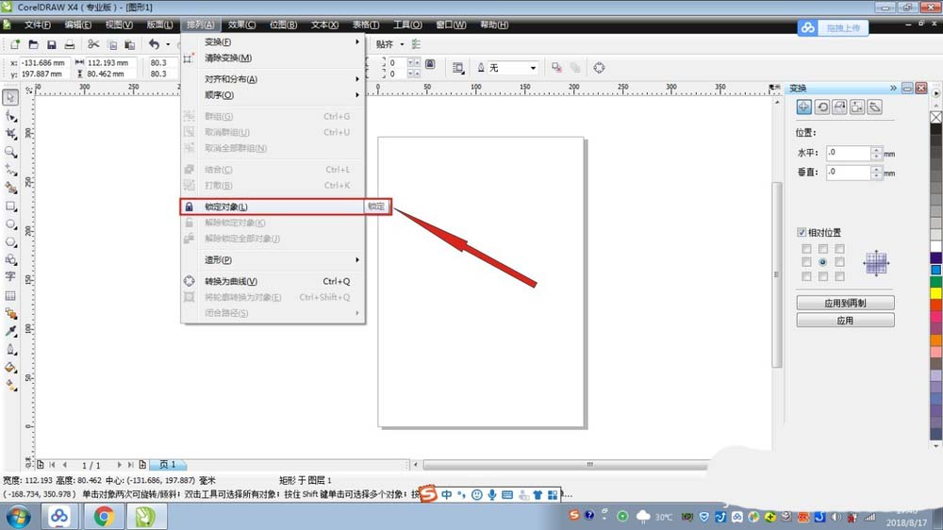Choose 转换为曲线(V) from the menu

pos(273,282)
